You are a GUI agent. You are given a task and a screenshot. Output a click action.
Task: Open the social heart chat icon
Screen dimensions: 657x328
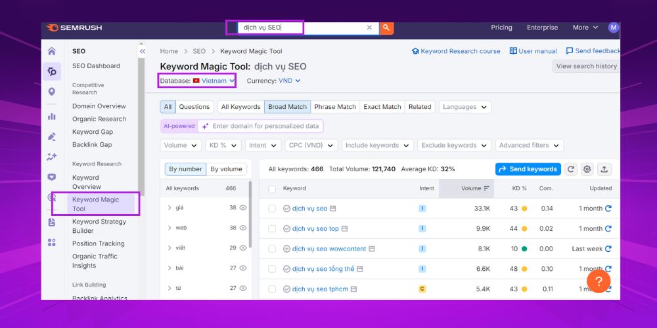pos(51,177)
